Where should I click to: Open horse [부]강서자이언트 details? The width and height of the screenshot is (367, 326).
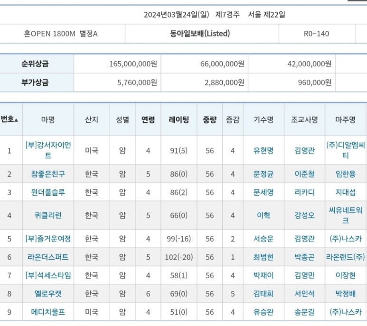tap(48, 150)
